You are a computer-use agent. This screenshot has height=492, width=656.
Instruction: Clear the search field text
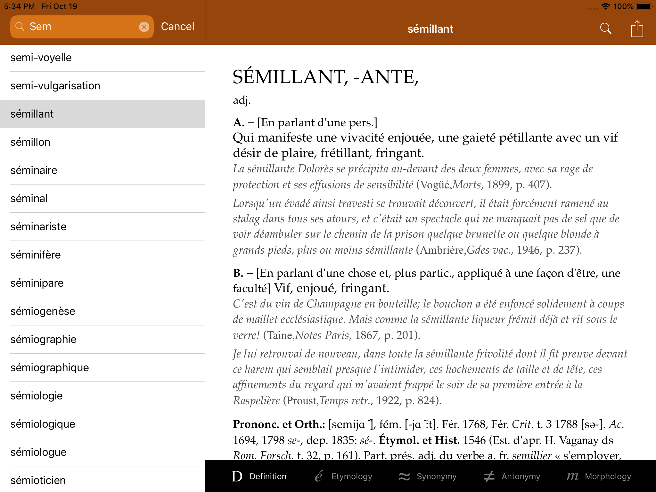click(x=144, y=27)
